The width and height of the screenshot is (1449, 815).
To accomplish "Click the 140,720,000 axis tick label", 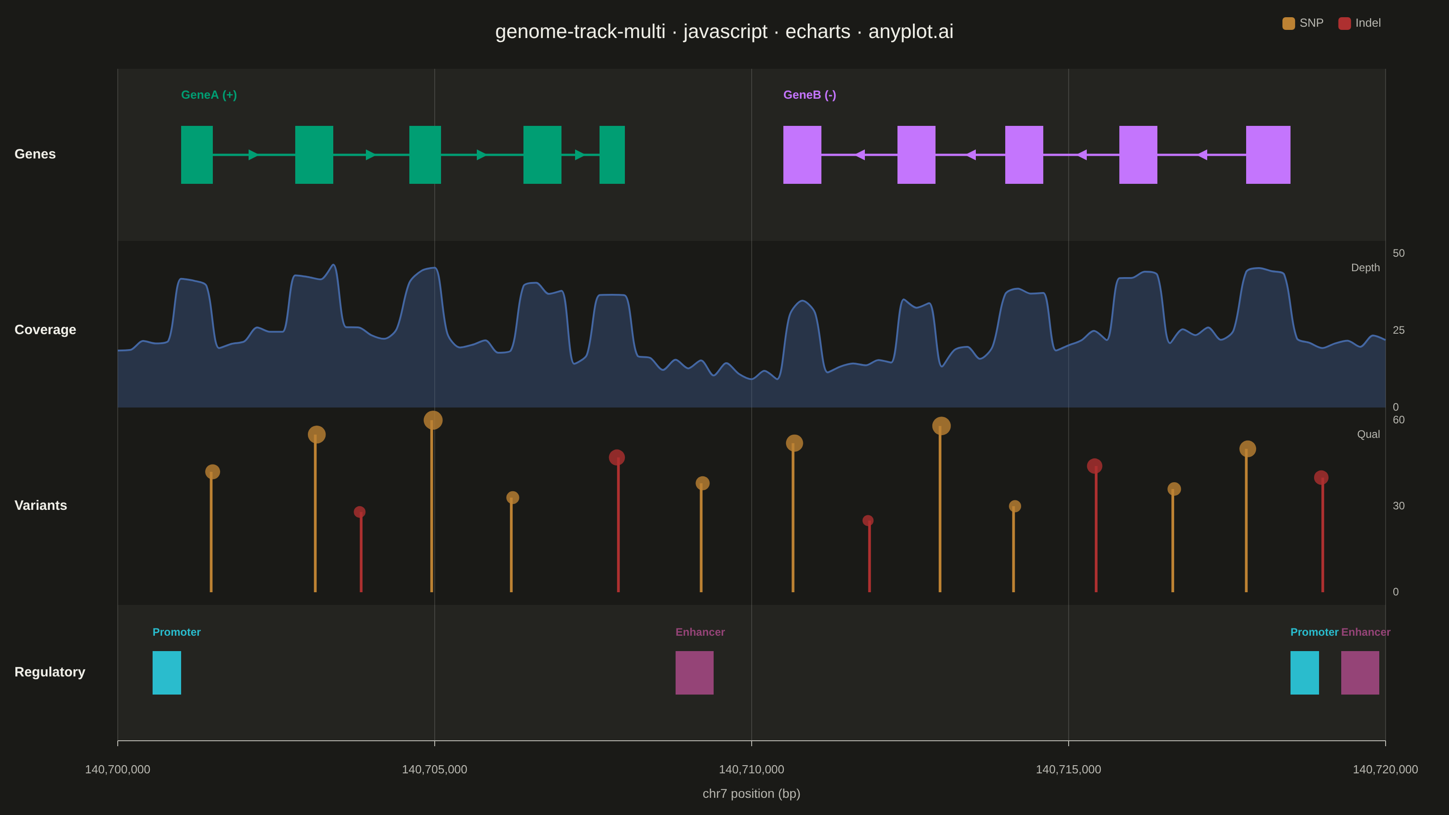I will tap(1386, 769).
